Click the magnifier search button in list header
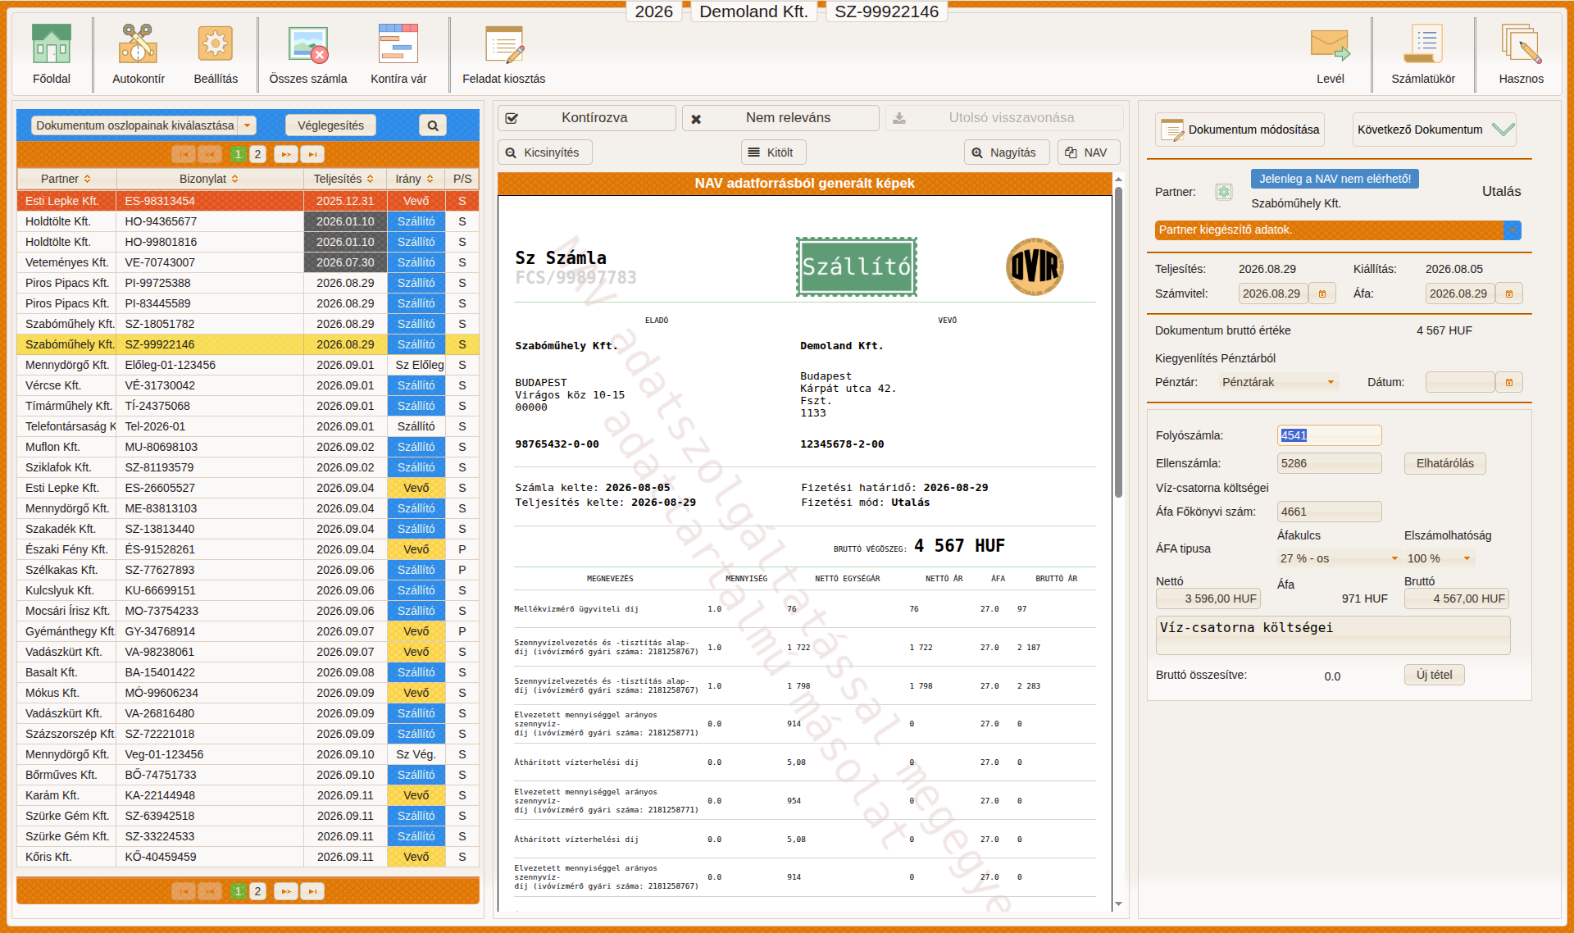The height and width of the screenshot is (933, 1574). (433, 125)
